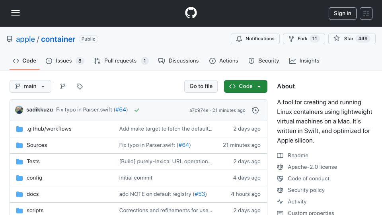The width and height of the screenshot is (382, 215).
Task: Open commit 'Add make target to fetch the default'
Action: 166,129
